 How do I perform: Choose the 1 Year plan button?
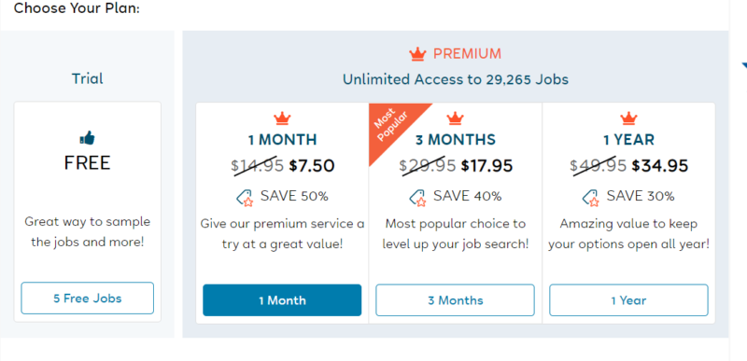[628, 300]
